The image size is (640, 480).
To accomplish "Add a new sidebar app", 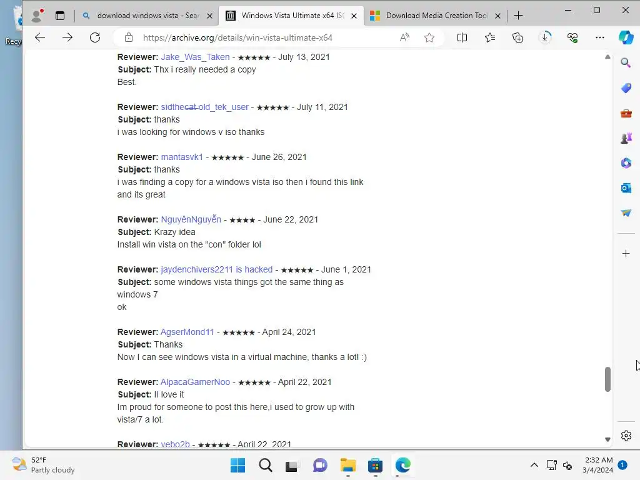I will tap(626, 254).
